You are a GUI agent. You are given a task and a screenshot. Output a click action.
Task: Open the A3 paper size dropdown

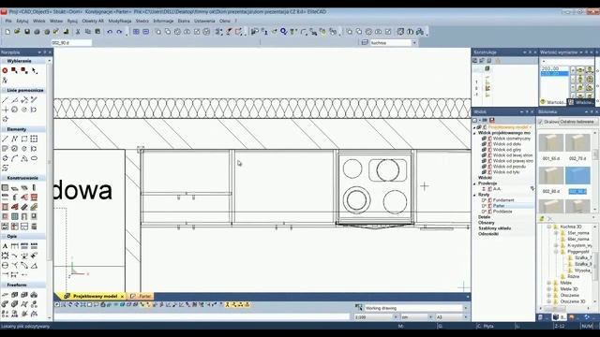[x=466, y=317]
